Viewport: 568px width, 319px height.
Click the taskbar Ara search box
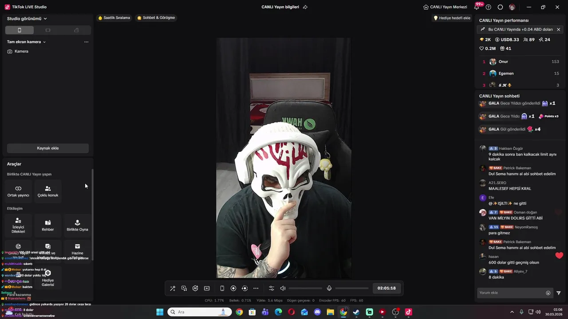point(199,312)
